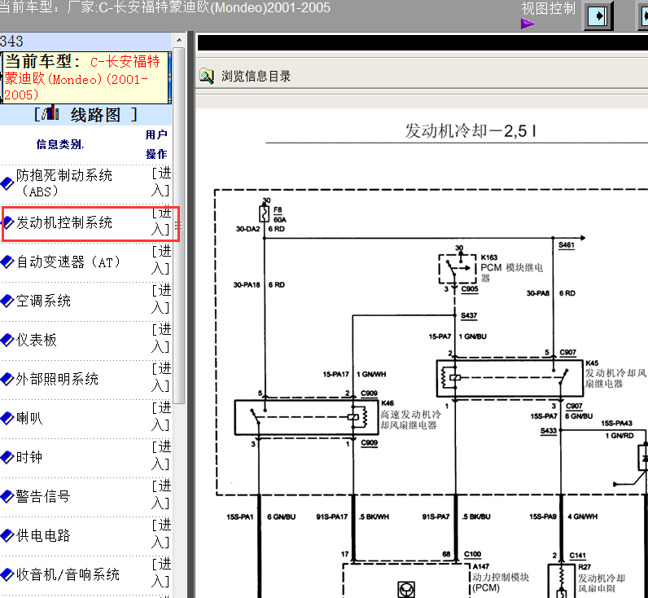648x598 pixels.
Task: Click the books icon beside 线路图 heading
Action: click(50, 113)
